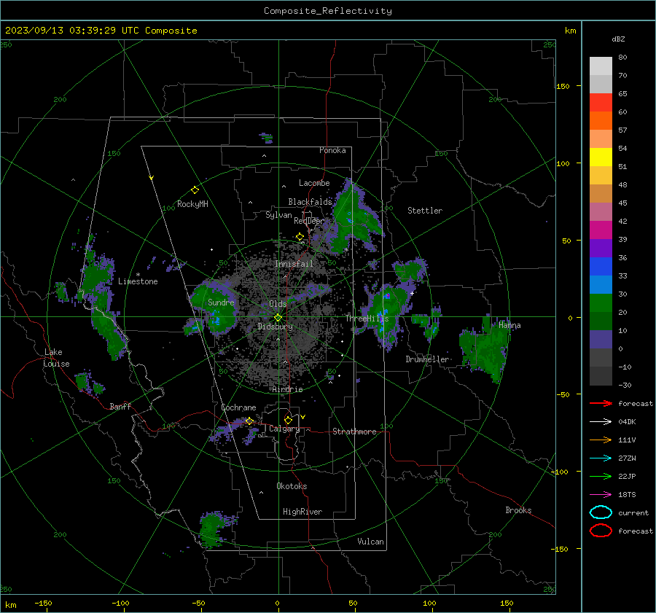Viewport: 656px width, 613px height.
Task: Click the Innisfail city label
Action: [x=294, y=264]
